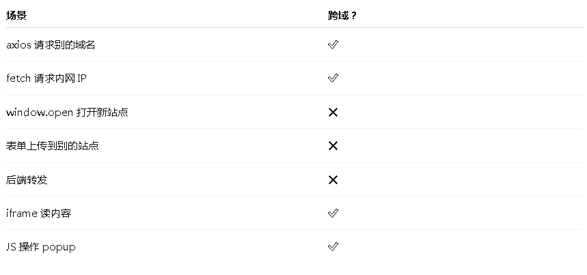Click the checkmark beside JS 操作 popup
Screen dimensions: 587x275
click(x=333, y=247)
